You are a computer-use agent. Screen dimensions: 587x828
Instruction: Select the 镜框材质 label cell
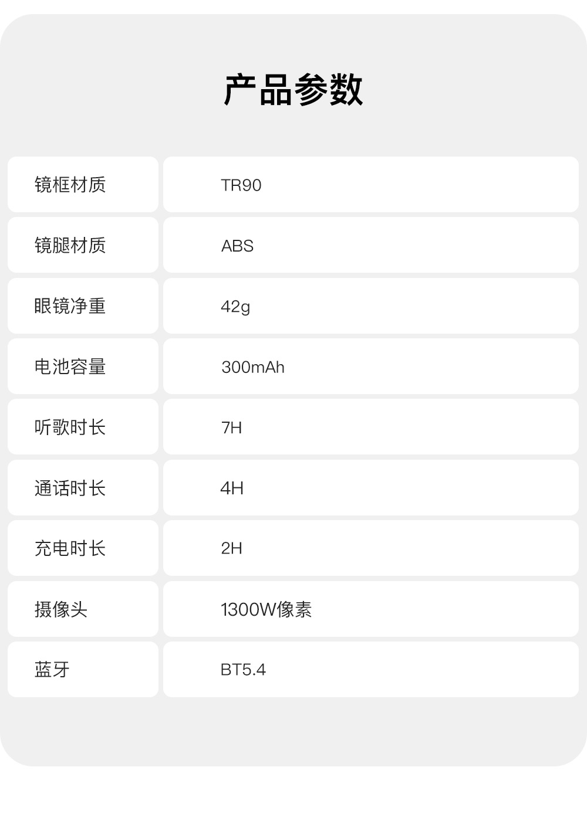coord(83,184)
